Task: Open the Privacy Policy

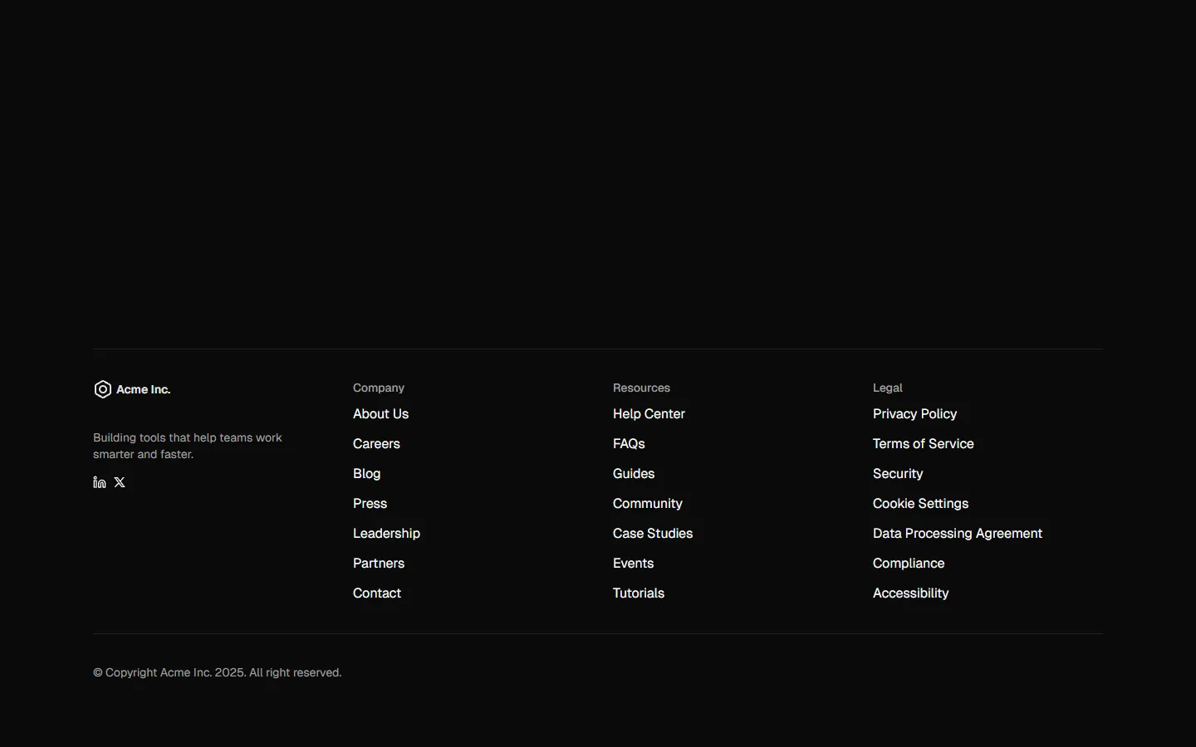Action: 914,413
